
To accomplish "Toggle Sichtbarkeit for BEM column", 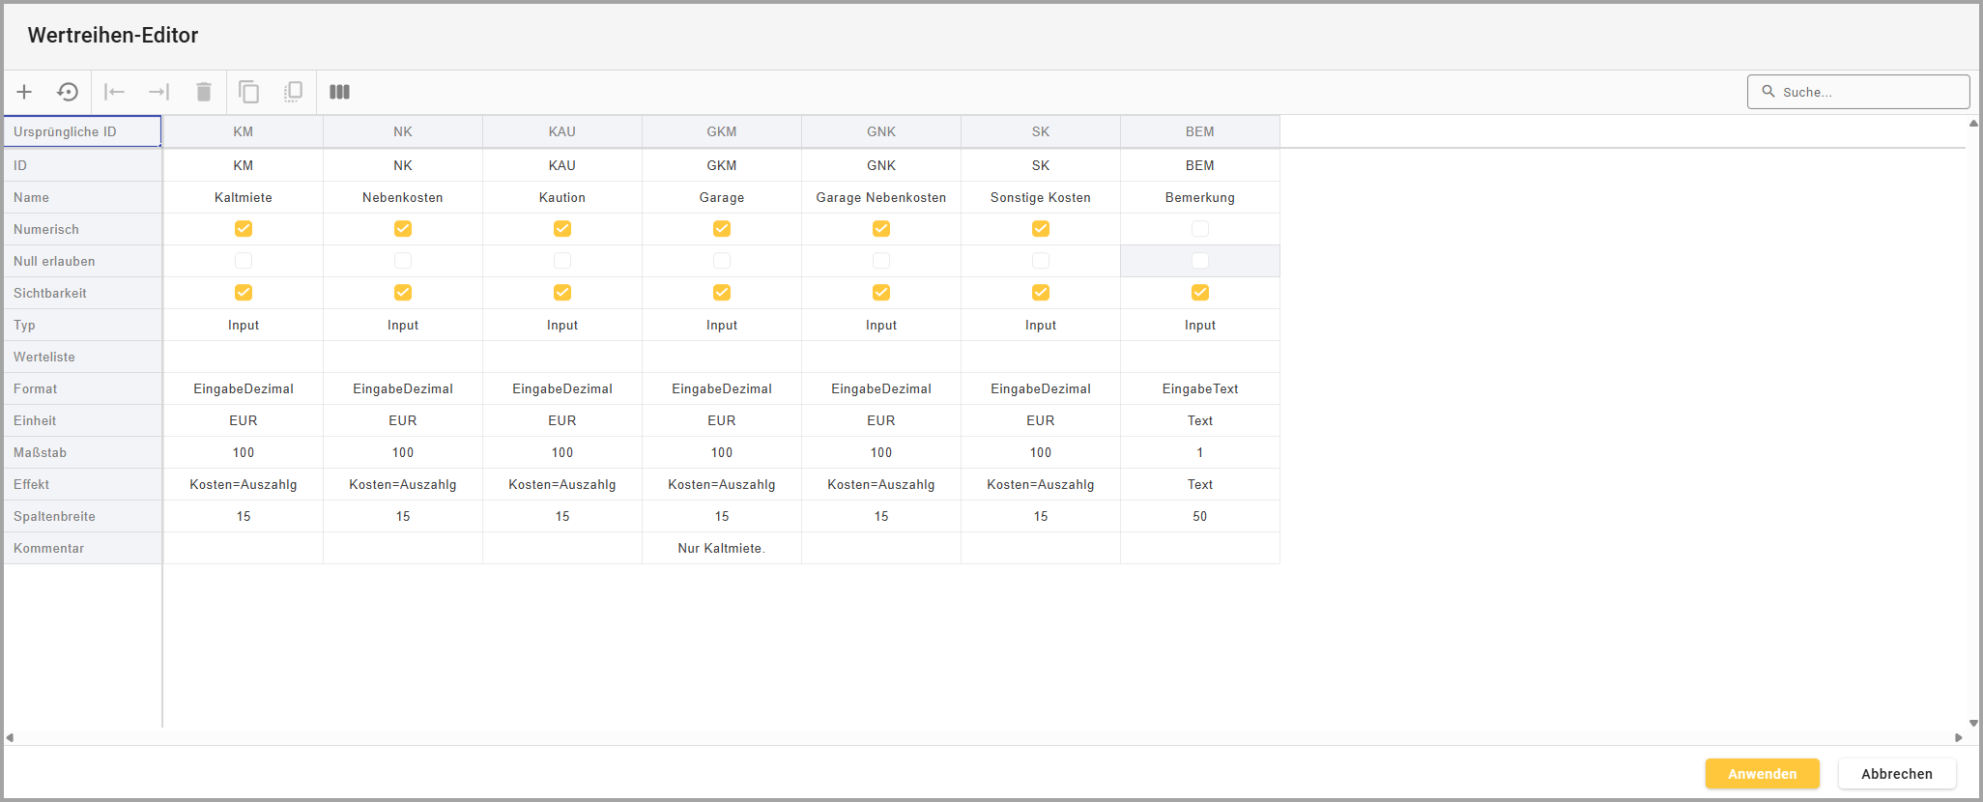I will point(1200,293).
